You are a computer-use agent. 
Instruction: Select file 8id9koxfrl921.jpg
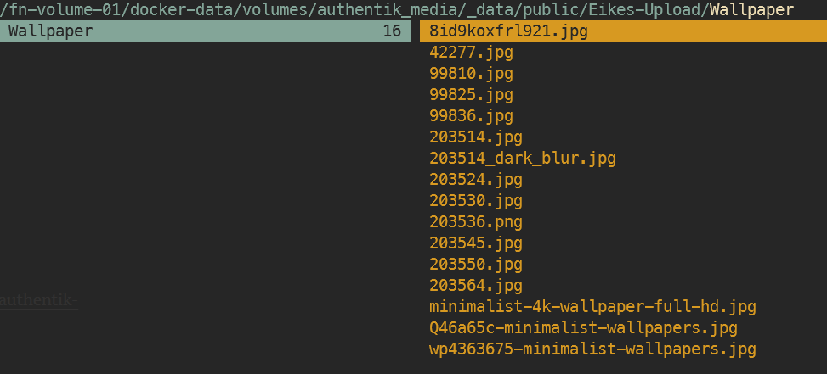tap(623, 31)
